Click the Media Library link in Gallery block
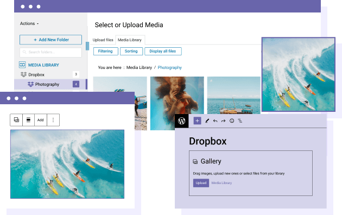The image size is (342, 215). coord(221,183)
